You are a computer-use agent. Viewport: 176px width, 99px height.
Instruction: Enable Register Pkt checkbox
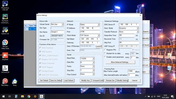point(105,50)
